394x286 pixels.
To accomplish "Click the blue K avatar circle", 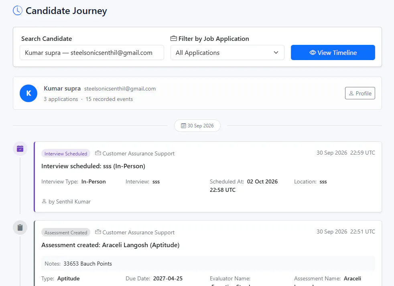I will [x=28, y=93].
